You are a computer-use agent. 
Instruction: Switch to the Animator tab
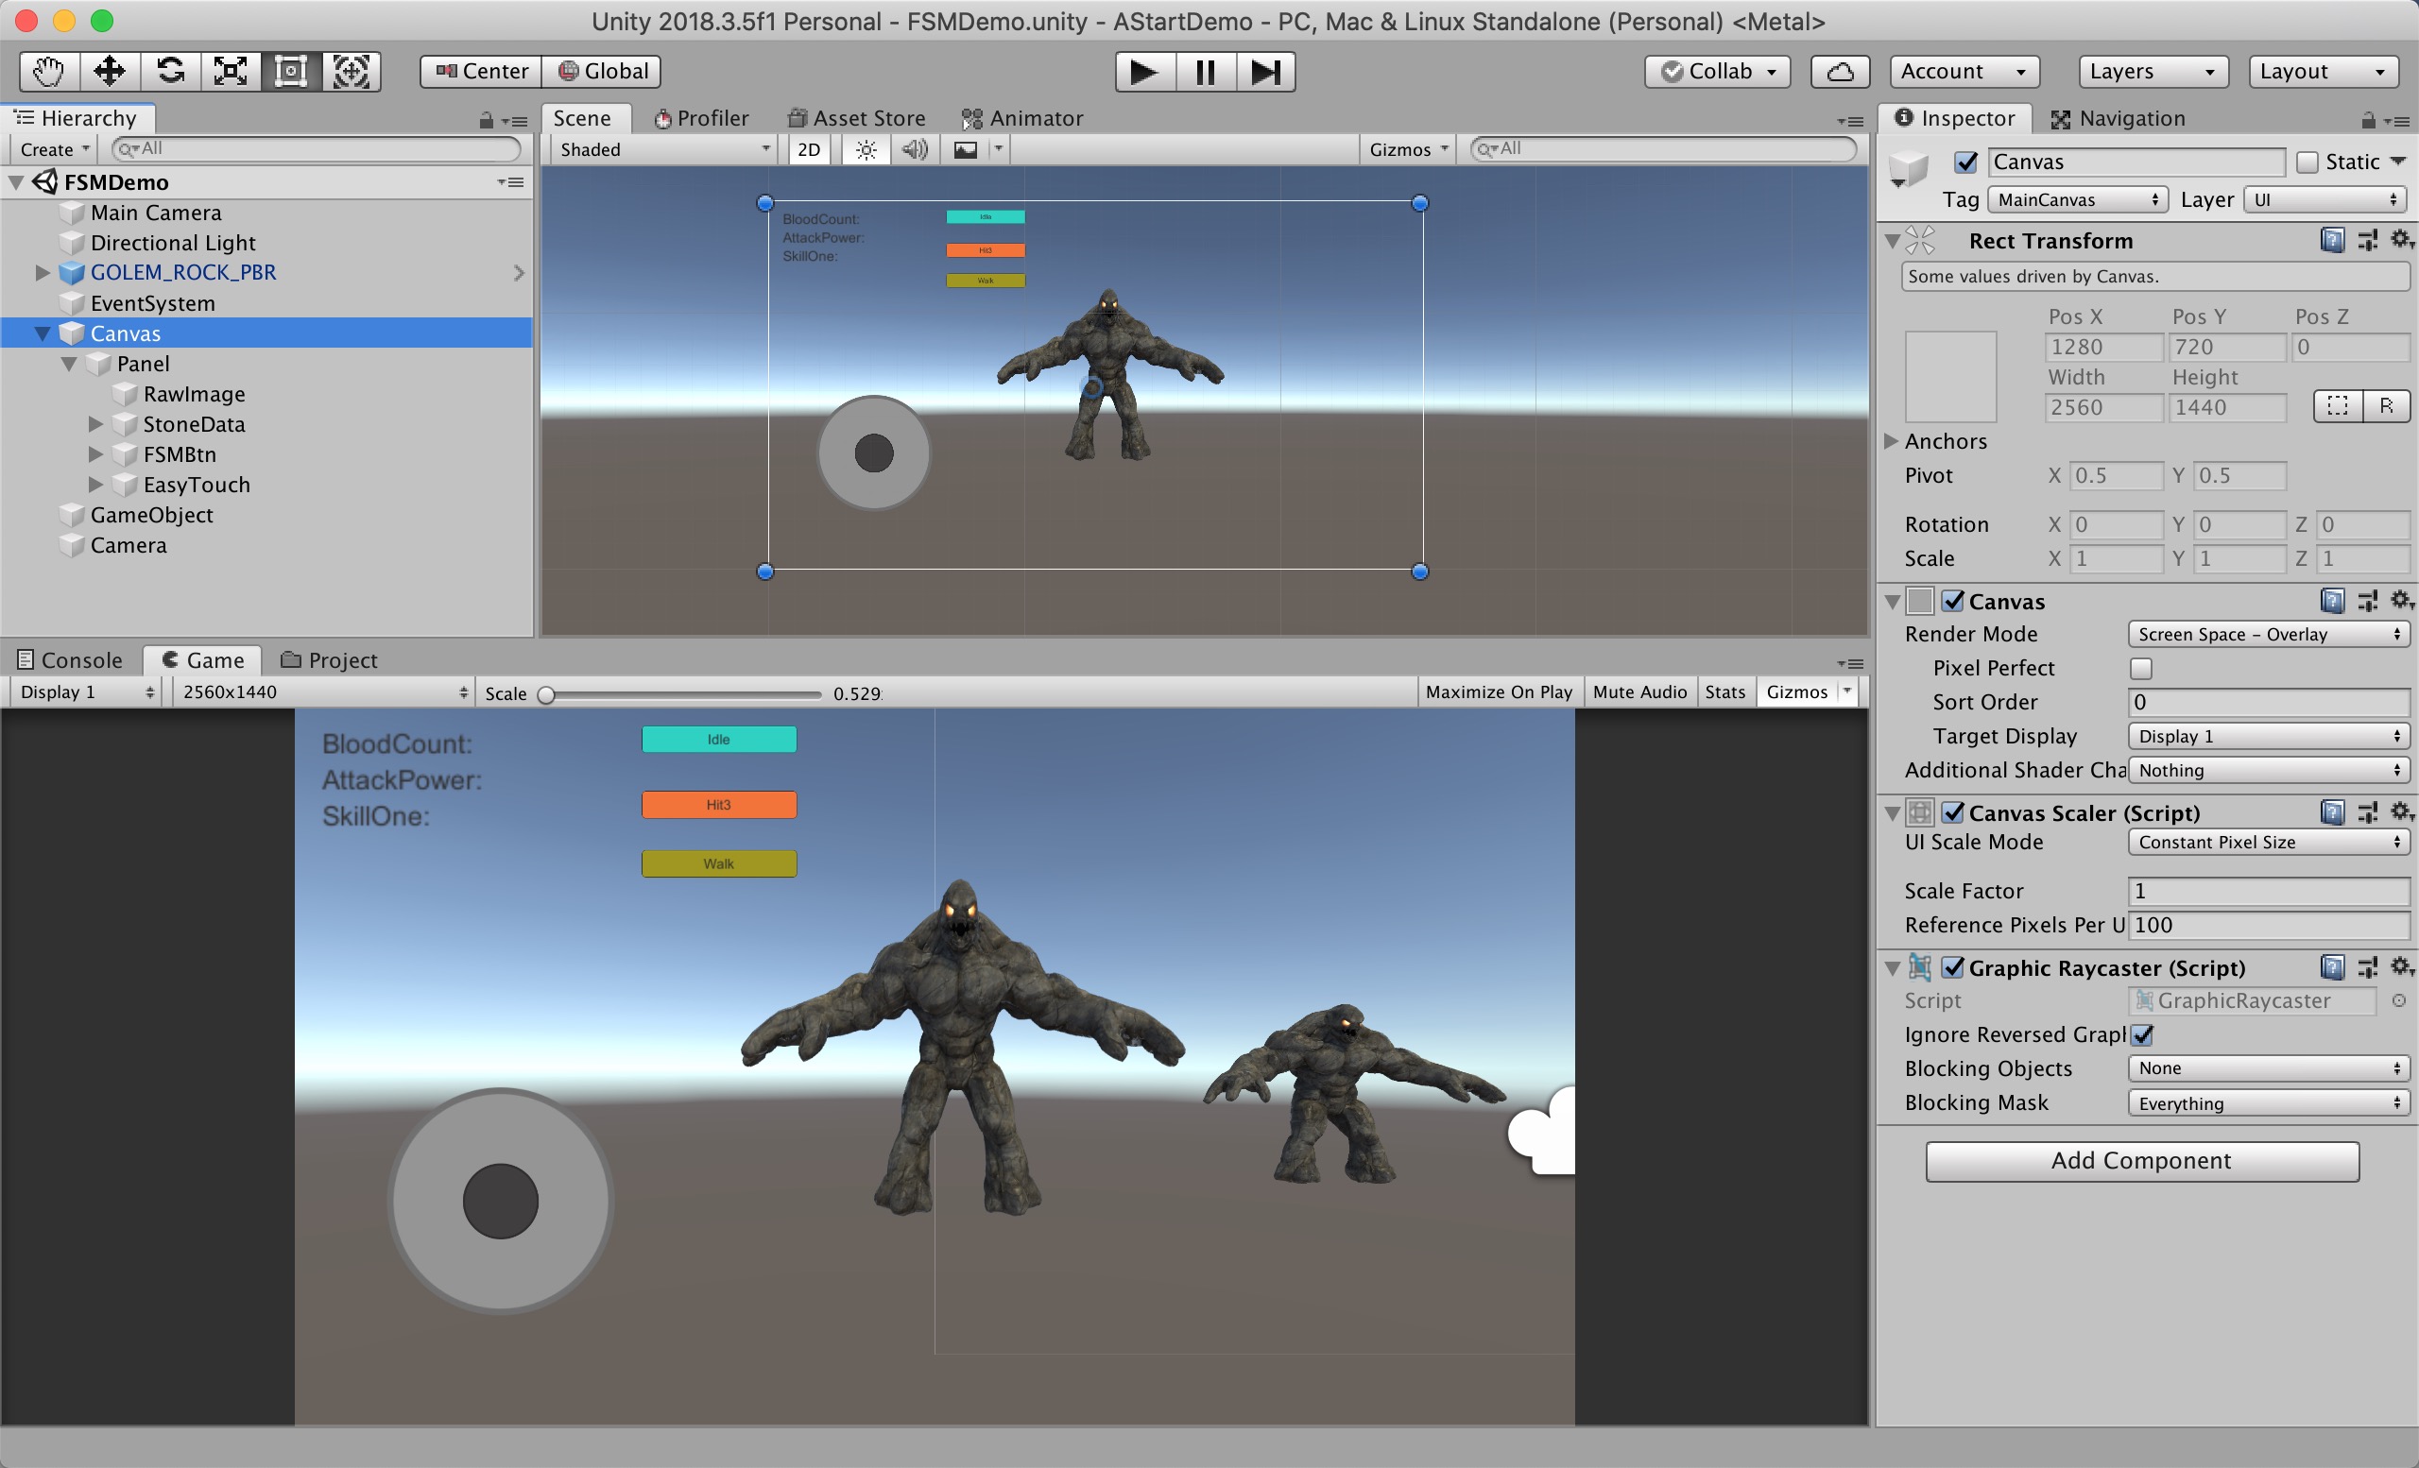(x=1023, y=118)
